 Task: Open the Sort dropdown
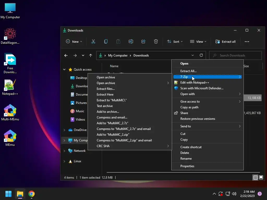(175, 41)
